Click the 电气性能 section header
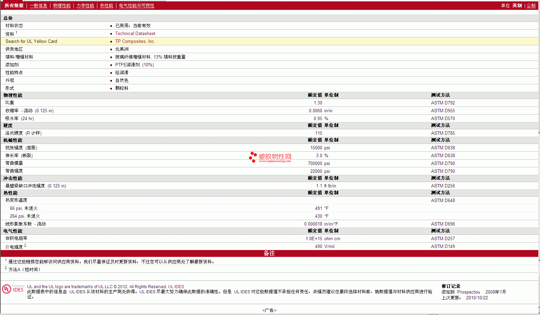 pyautogui.click(x=13, y=231)
